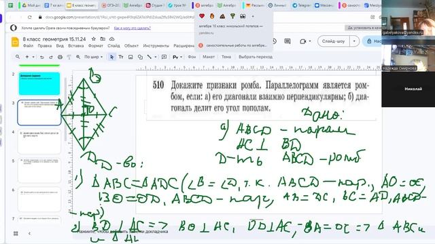Image resolution: width=435 pixels, height=244 pixels.
Task: Open the zoom level dropdown
Action: (94, 57)
